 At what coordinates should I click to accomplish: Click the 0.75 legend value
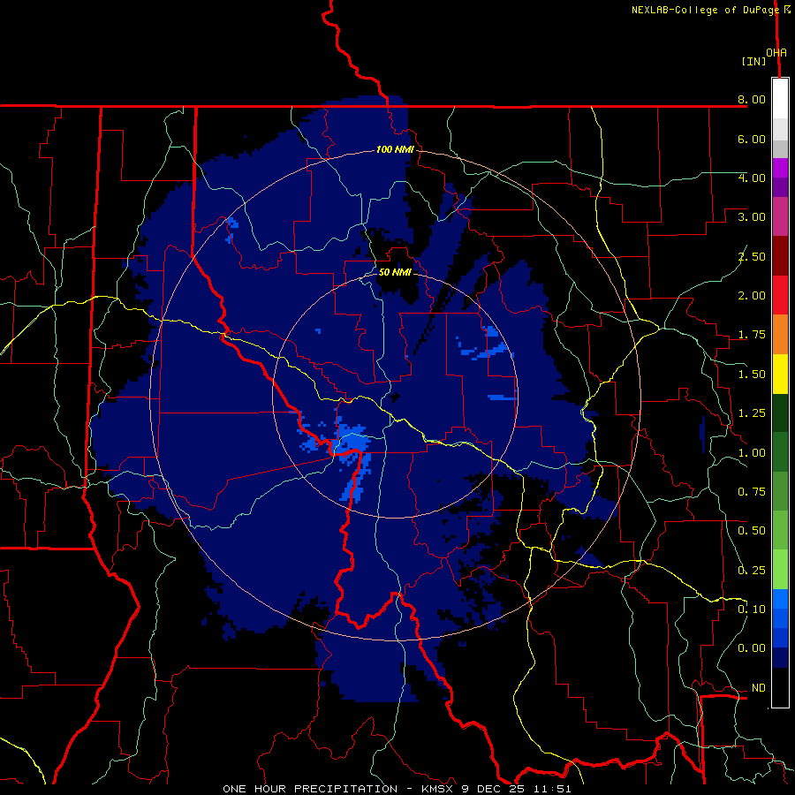pyautogui.click(x=752, y=492)
